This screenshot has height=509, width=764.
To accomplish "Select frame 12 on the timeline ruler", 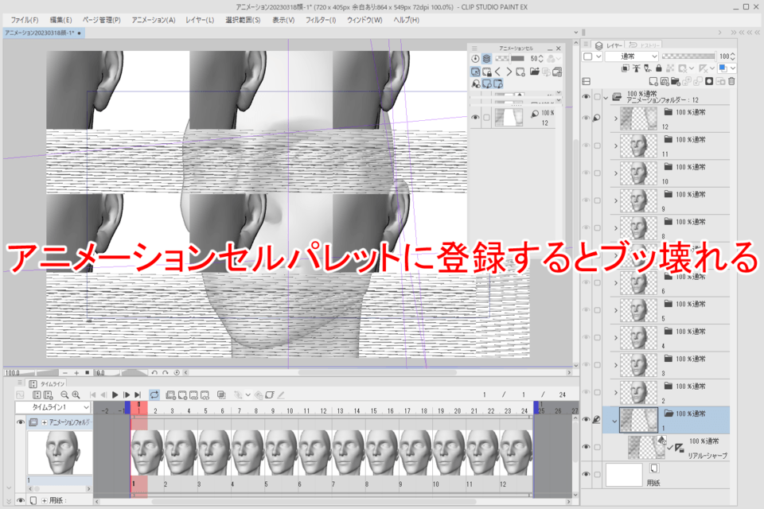I will (323, 411).
